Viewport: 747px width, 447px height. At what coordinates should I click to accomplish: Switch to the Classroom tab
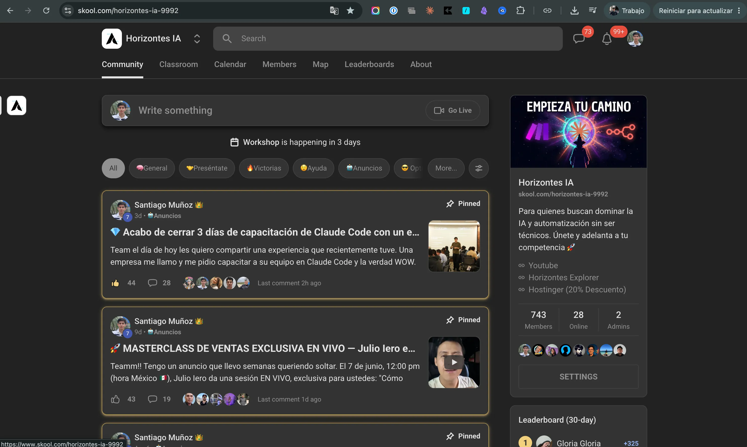point(179,65)
